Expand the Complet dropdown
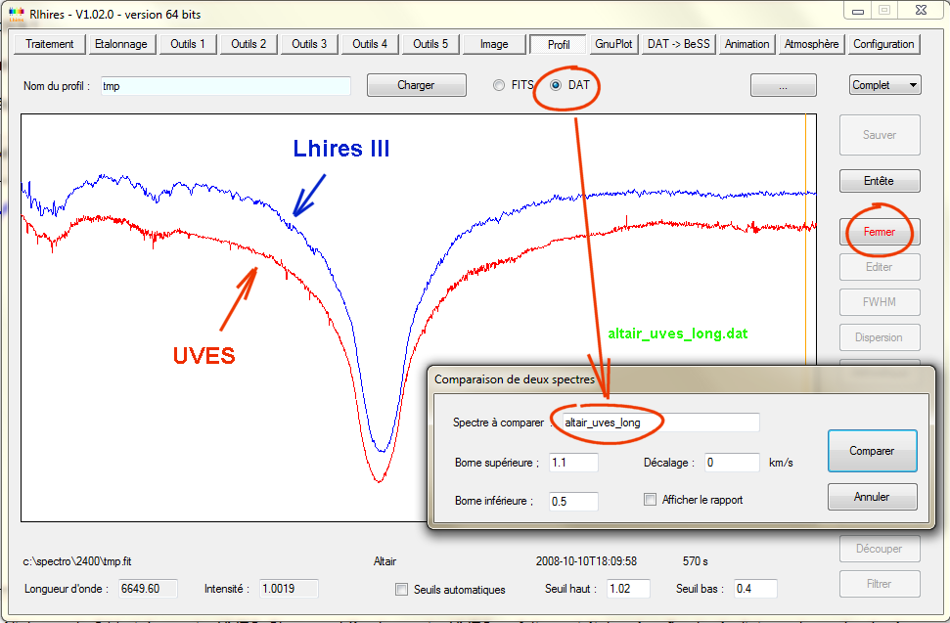 885,85
